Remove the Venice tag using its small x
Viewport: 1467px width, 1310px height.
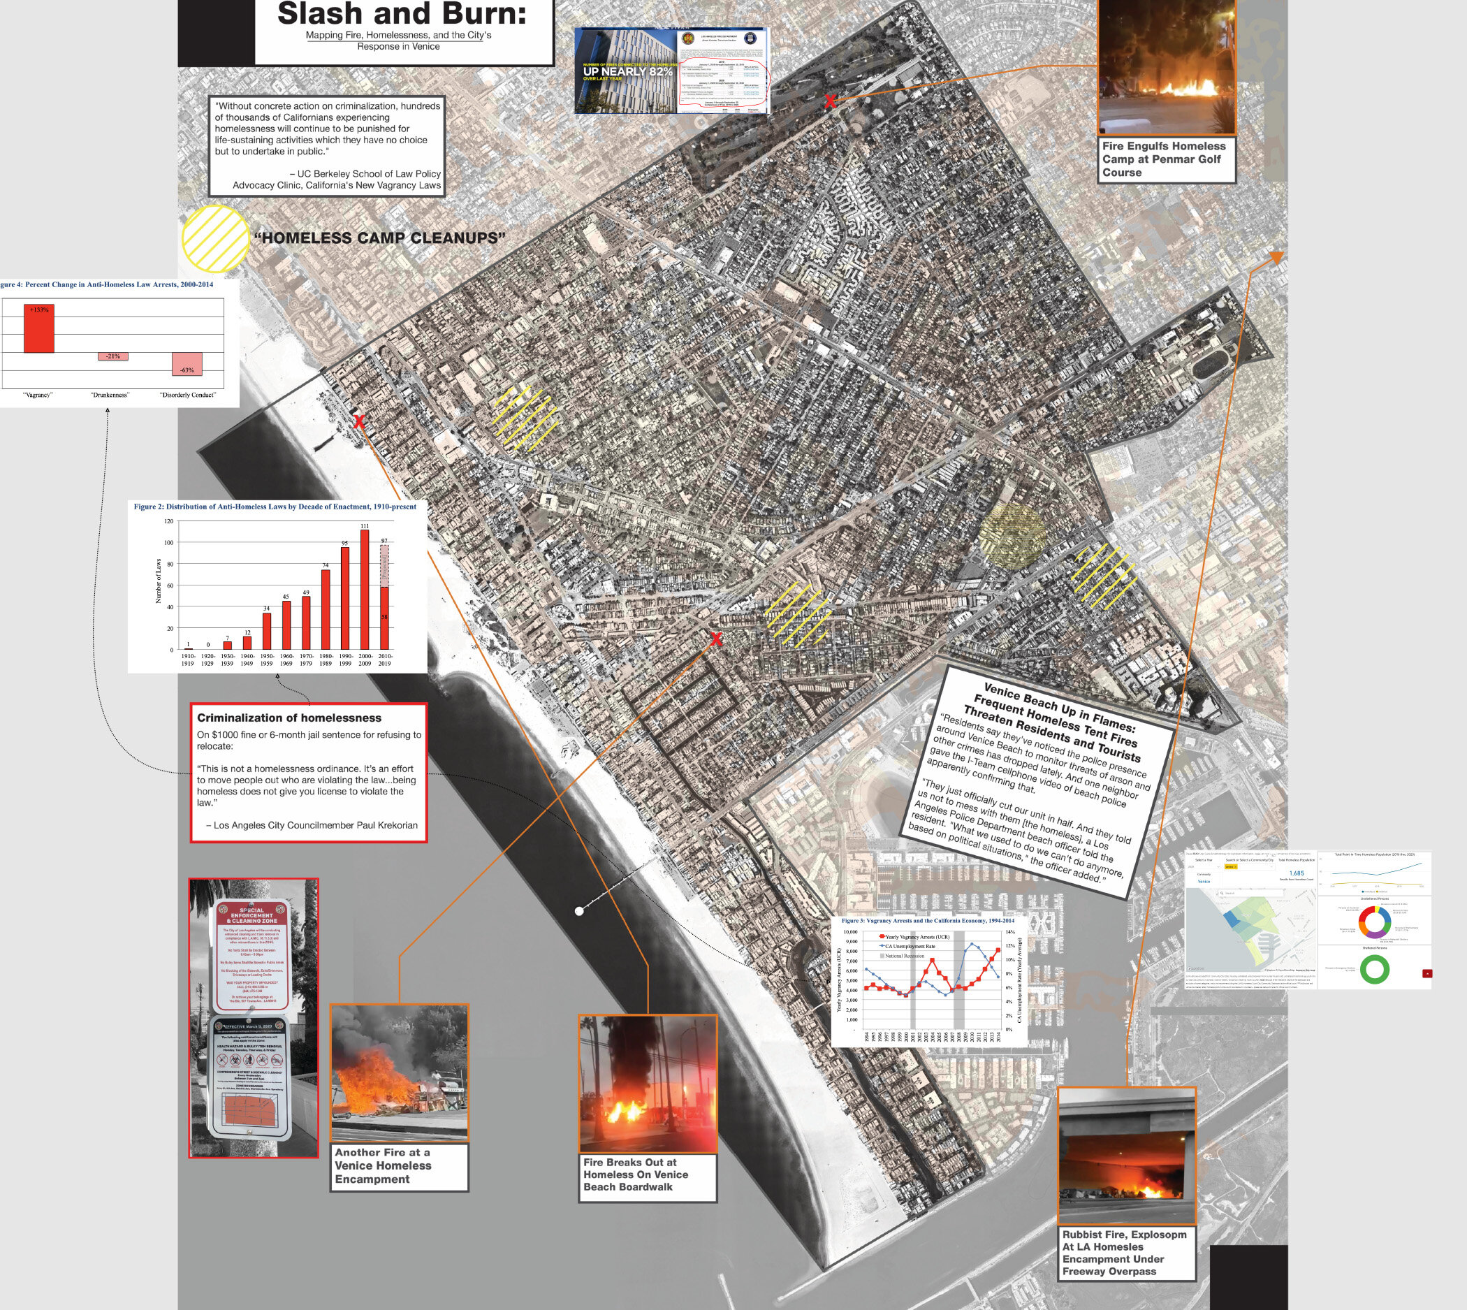tap(1236, 867)
